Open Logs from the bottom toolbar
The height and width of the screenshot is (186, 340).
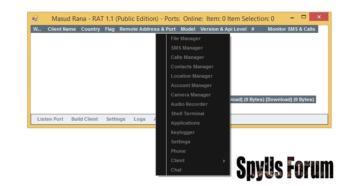pyautogui.click(x=139, y=119)
